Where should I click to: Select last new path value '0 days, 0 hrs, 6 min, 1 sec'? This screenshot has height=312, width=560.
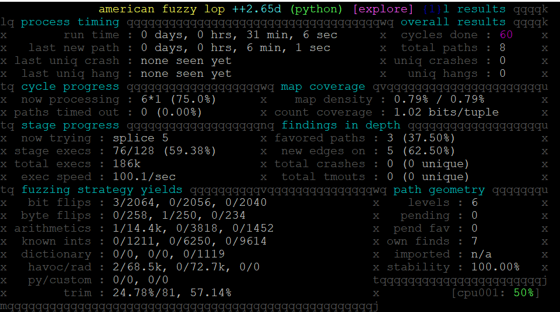click(235, 48)
